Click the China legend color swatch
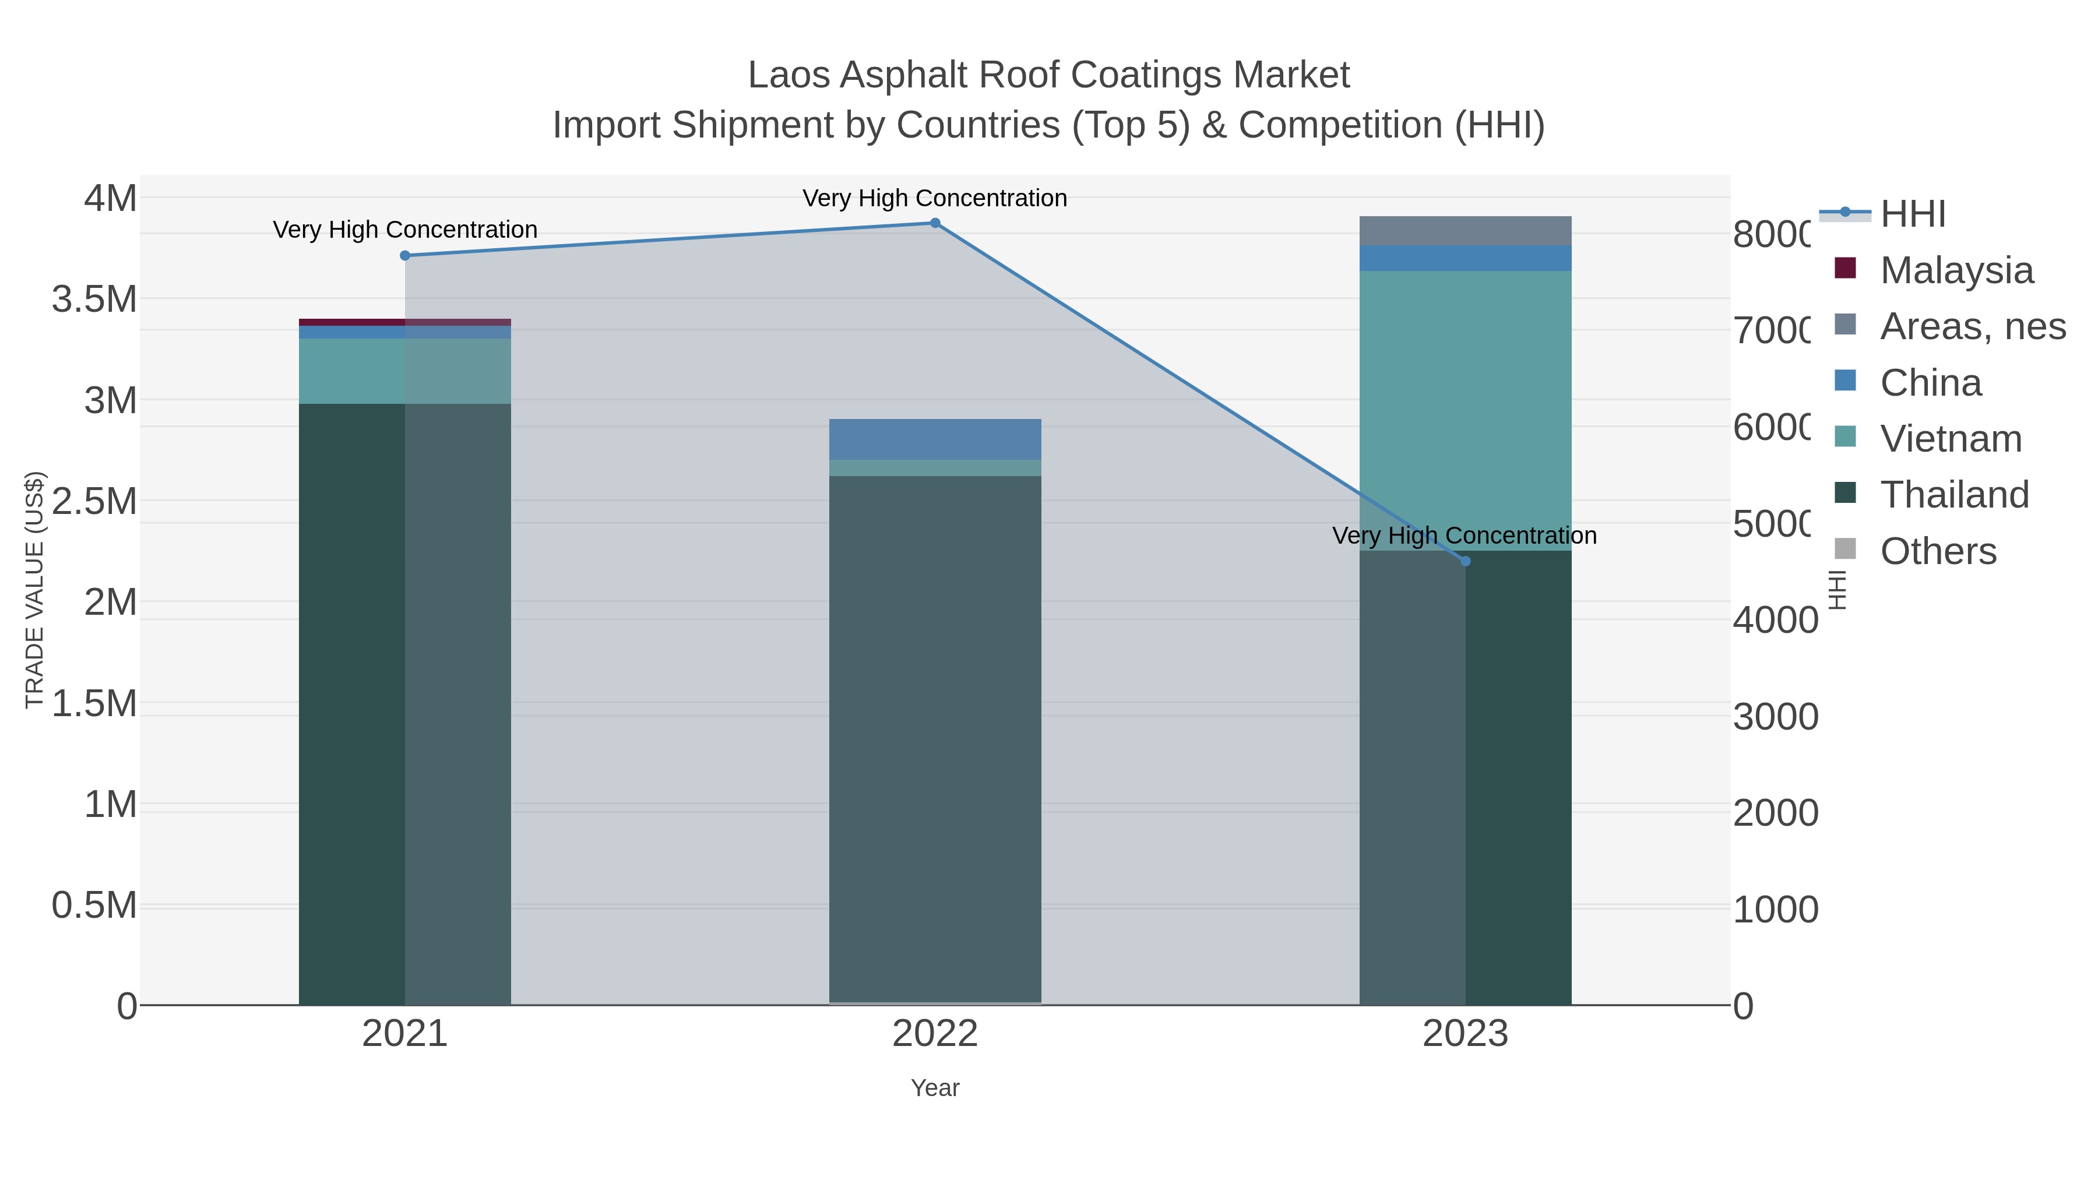The height and width of the screenshot is (1180, 2098). 1844,381
